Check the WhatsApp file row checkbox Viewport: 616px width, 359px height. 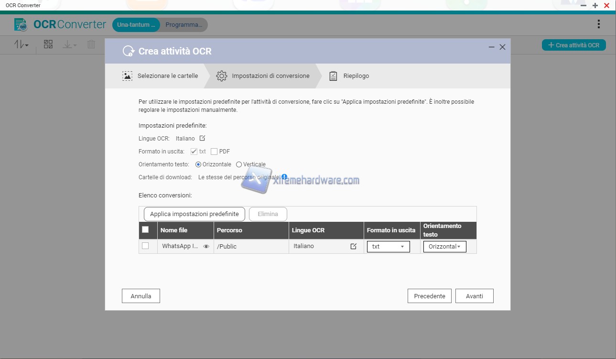[145, 246]
